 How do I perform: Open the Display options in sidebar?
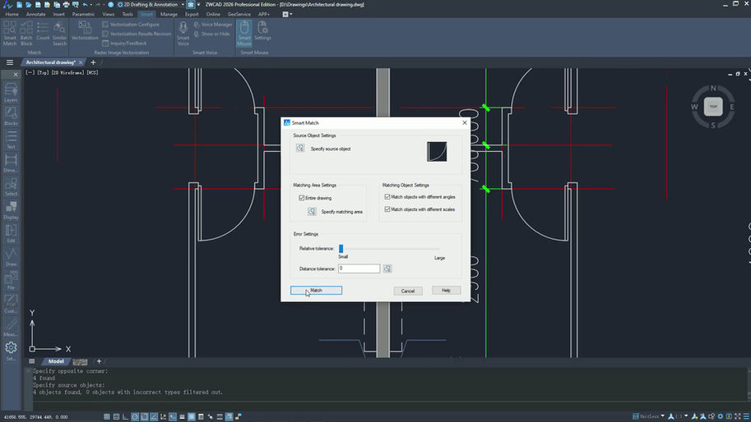pyautogui.click(x=11, y=209)
